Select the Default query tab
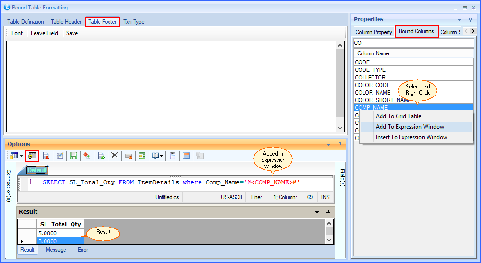Screen dimensions: 481x263 [37, 170]
